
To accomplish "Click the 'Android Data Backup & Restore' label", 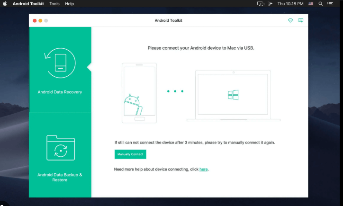I will pyautogui.click(x=60, y=178).
